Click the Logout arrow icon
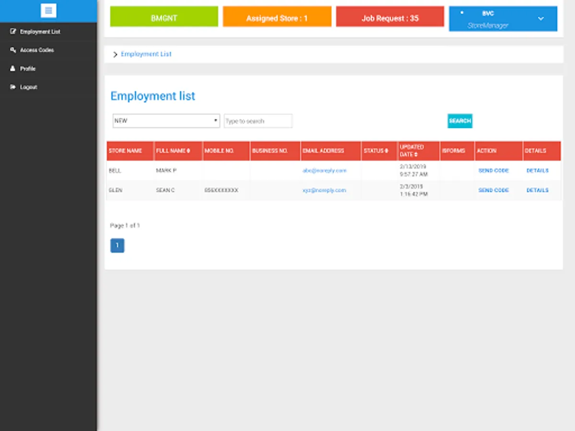 click(13, 87)
